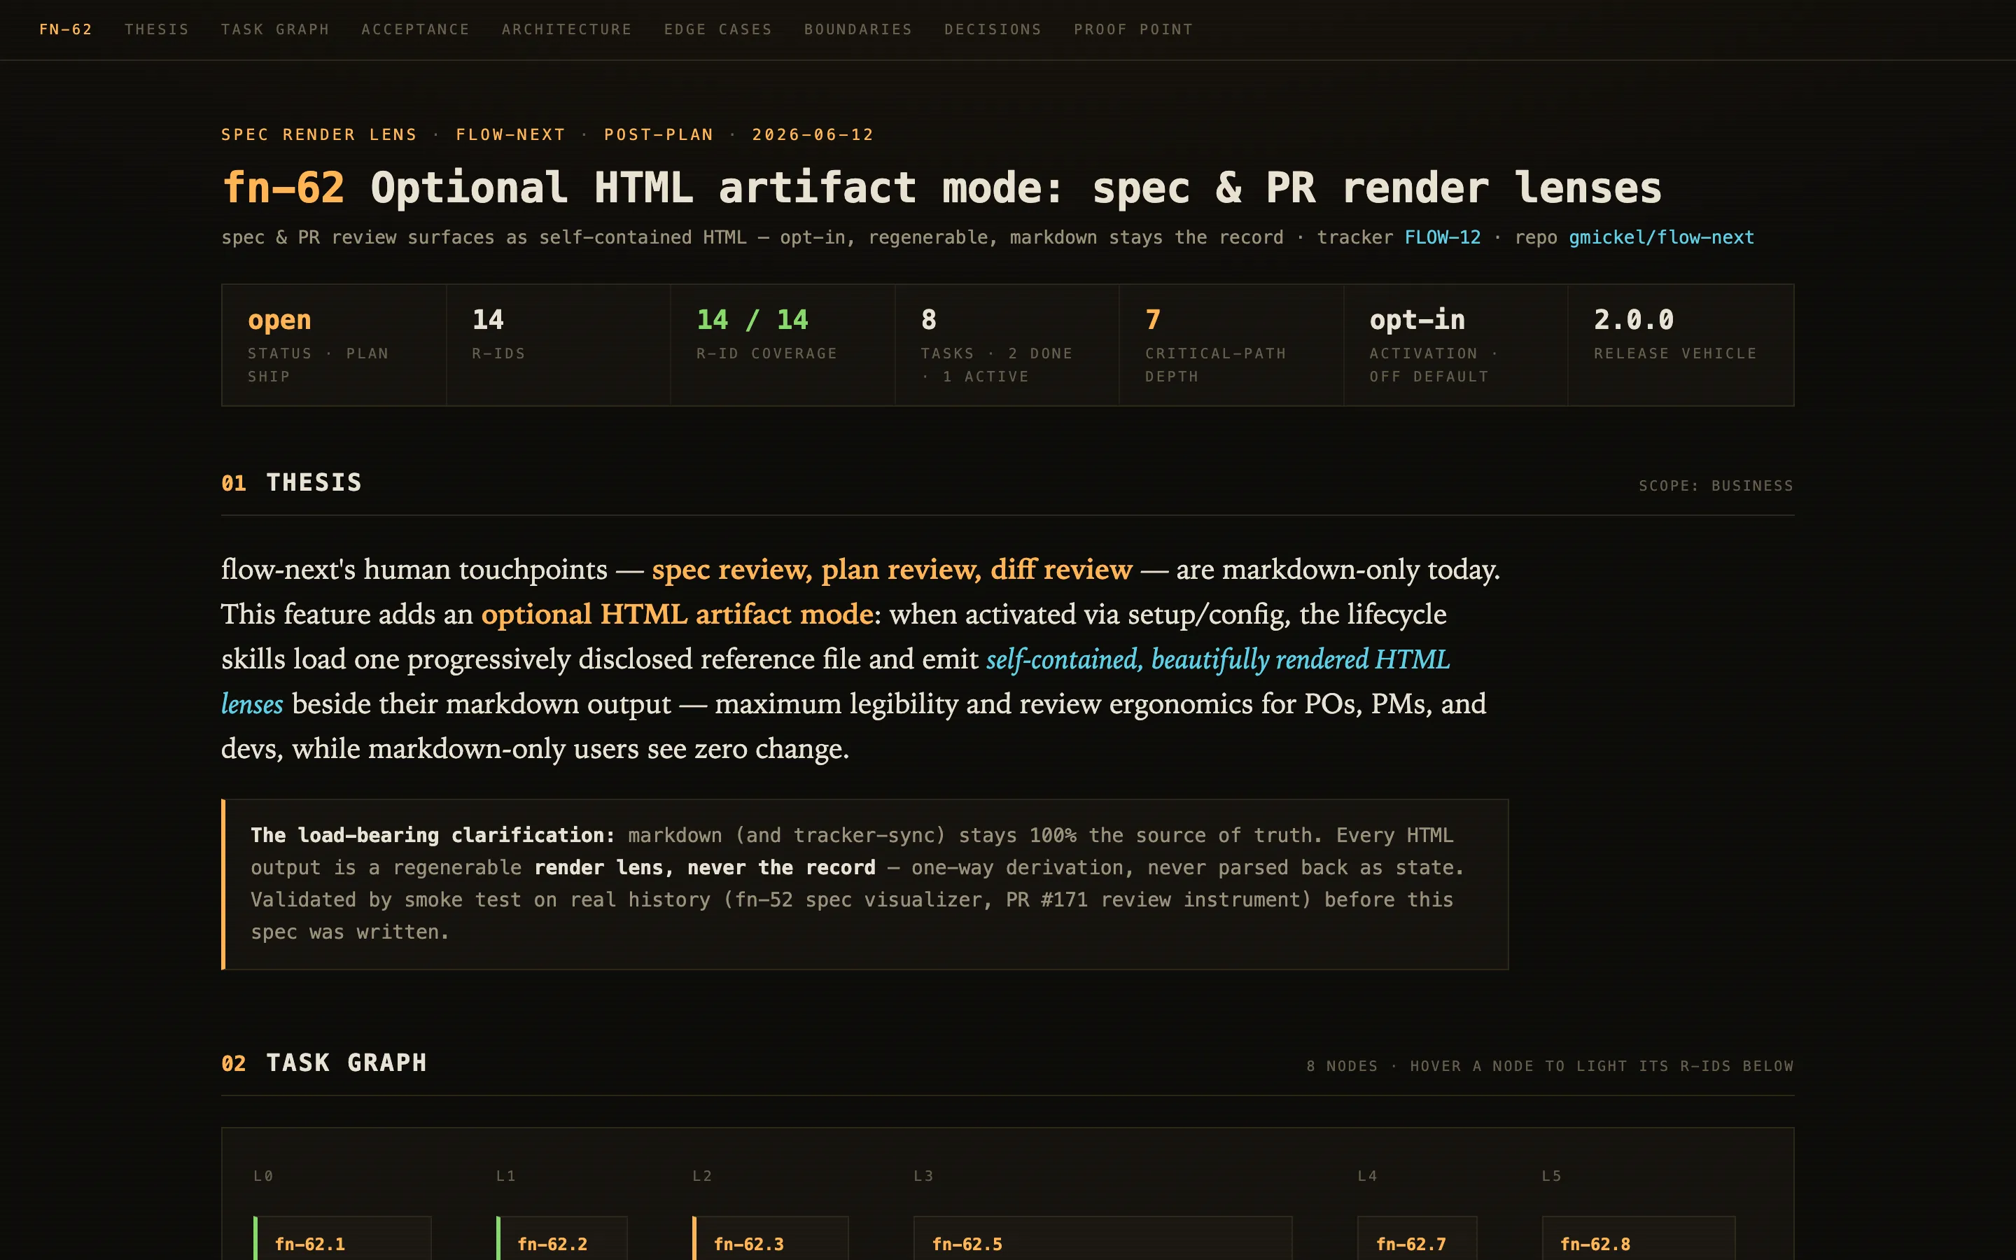Select the fn-62.2 task node

click(x=561, y=1238)
